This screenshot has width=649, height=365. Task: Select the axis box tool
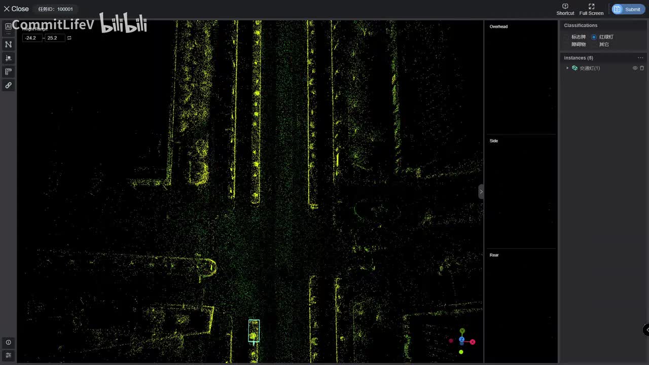click(x=8, y=58)
